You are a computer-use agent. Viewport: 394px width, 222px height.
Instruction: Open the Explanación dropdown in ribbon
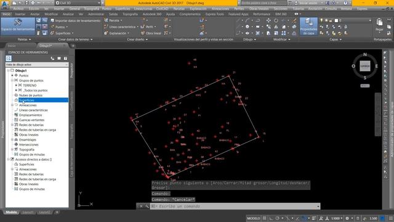(x=117, y=33)
